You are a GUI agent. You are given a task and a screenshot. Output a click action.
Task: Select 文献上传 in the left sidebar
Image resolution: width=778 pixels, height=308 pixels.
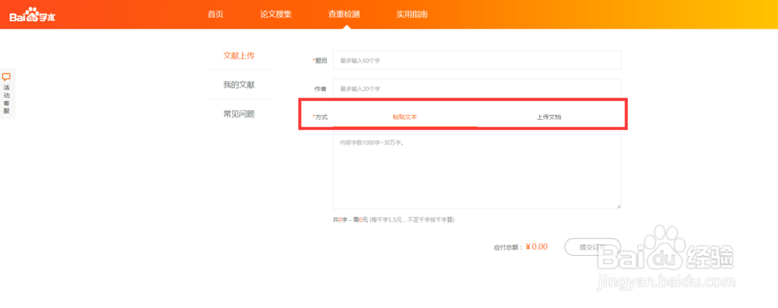(239, 55)
